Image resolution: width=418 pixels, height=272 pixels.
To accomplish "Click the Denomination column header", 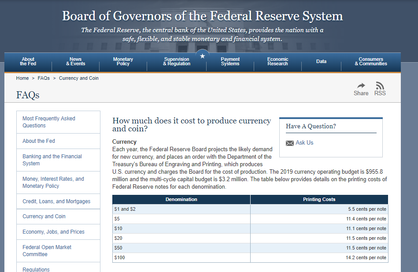I will point(181,199).
